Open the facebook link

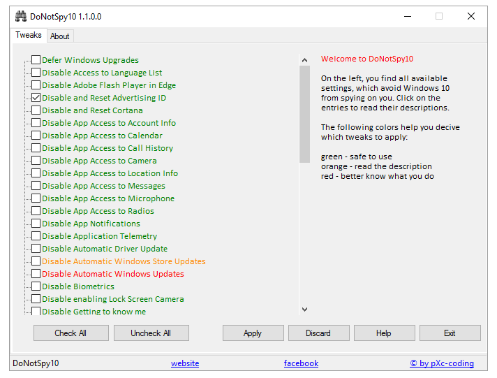tap(301, 363)
